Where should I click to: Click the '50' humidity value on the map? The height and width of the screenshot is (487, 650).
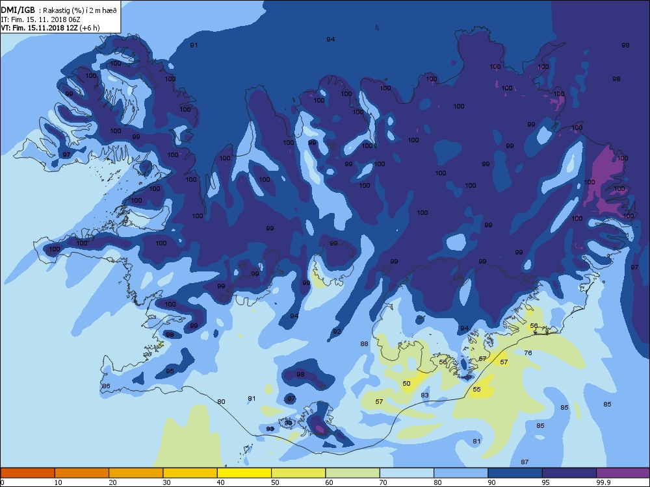[x=407, y=384]
